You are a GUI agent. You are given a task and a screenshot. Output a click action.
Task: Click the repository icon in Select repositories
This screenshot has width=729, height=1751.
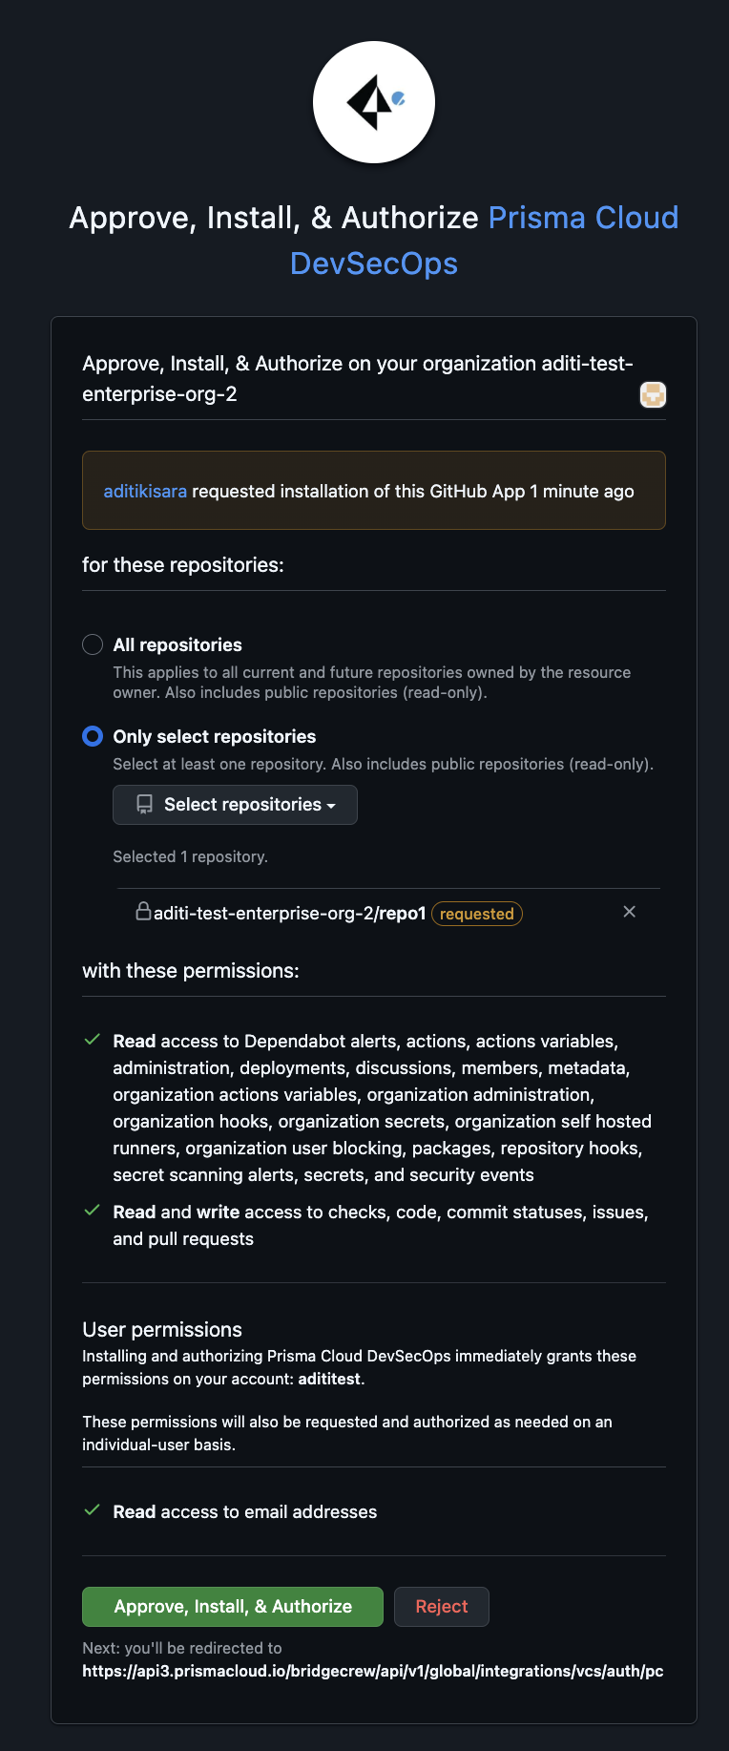pos(144,805)
